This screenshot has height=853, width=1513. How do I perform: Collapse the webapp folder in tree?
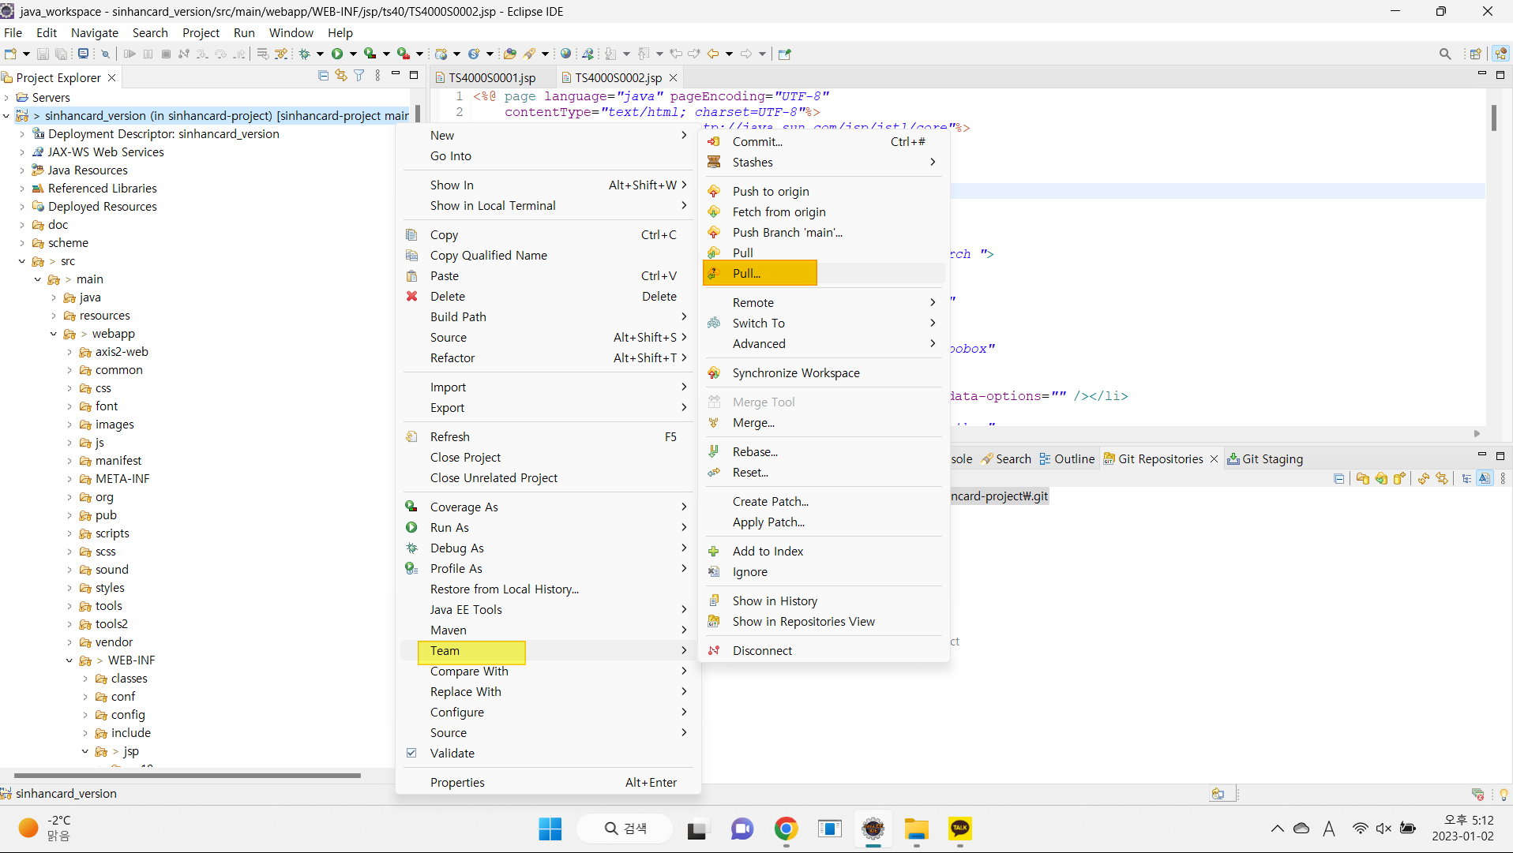(54, 334)
